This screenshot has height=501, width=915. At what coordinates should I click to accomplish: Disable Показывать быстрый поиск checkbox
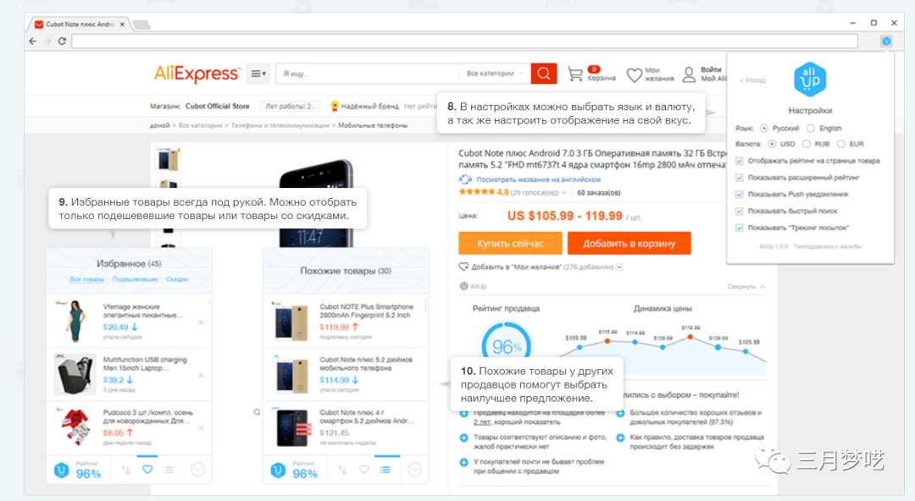pyautogui.click(x=740, y=211)
